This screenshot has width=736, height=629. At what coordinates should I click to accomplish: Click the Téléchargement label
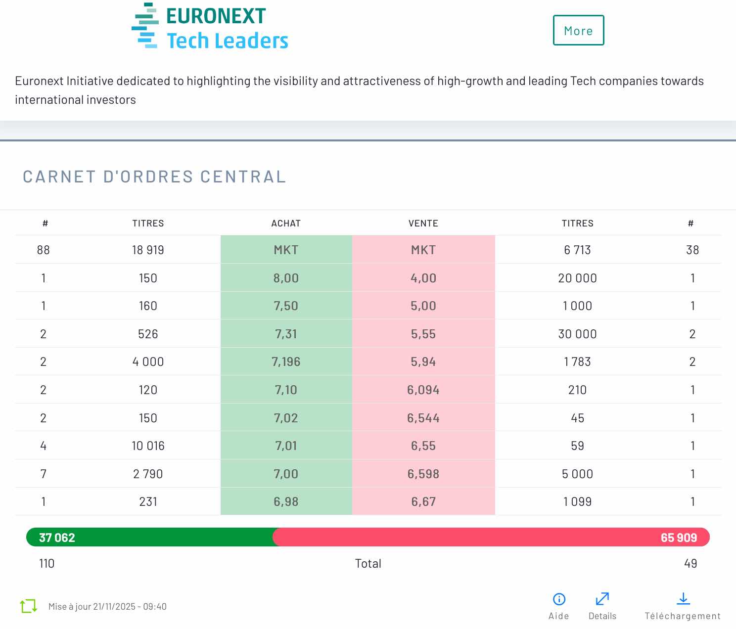tap(683, 616)
